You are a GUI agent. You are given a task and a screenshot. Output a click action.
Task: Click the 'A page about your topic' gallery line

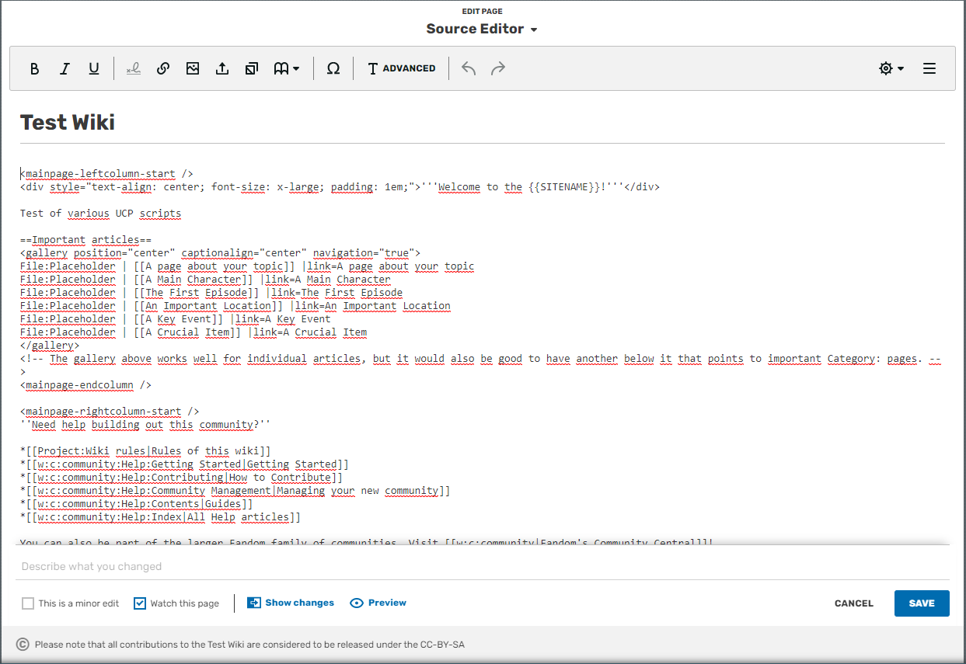pos(247,266)
